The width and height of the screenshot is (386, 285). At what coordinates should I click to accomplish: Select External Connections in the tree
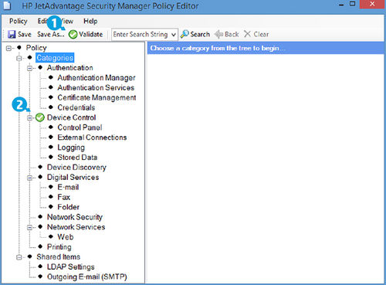click(x=92, y=137)
